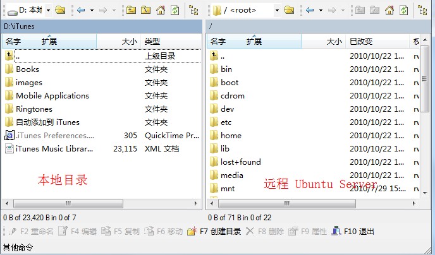Click root directory icon in remote panel
435x255 pixels.
pos(374,11)
